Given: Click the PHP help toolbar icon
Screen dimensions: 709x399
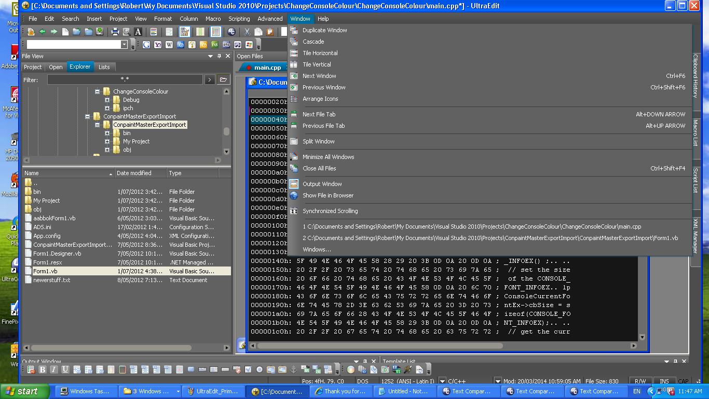Looking at the screenshot, I should [x=226, y=45].
